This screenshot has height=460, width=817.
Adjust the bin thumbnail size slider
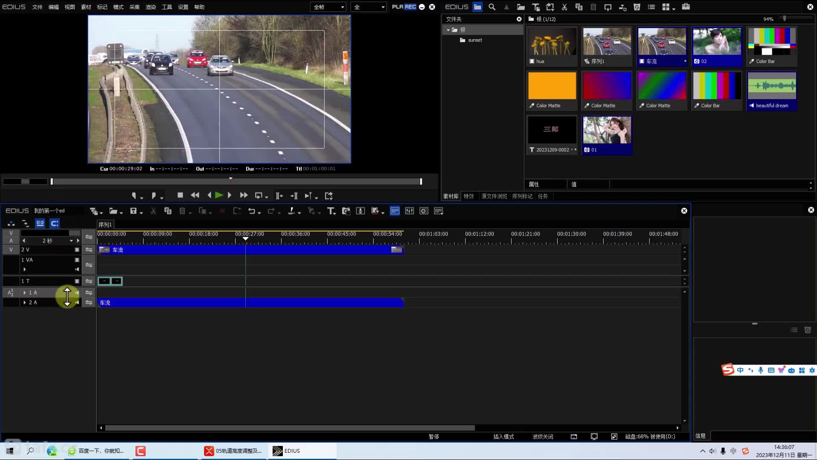point(784,18)
